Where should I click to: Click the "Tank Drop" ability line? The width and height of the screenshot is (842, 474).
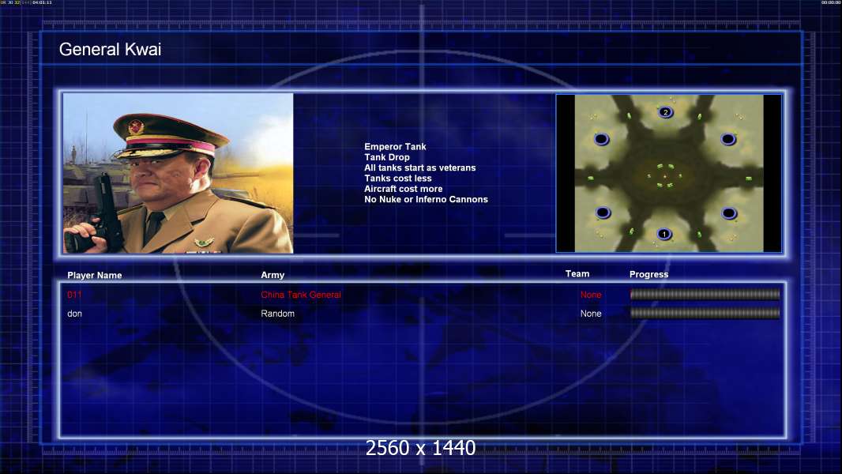pyautogui.click(x=386, y=157)
